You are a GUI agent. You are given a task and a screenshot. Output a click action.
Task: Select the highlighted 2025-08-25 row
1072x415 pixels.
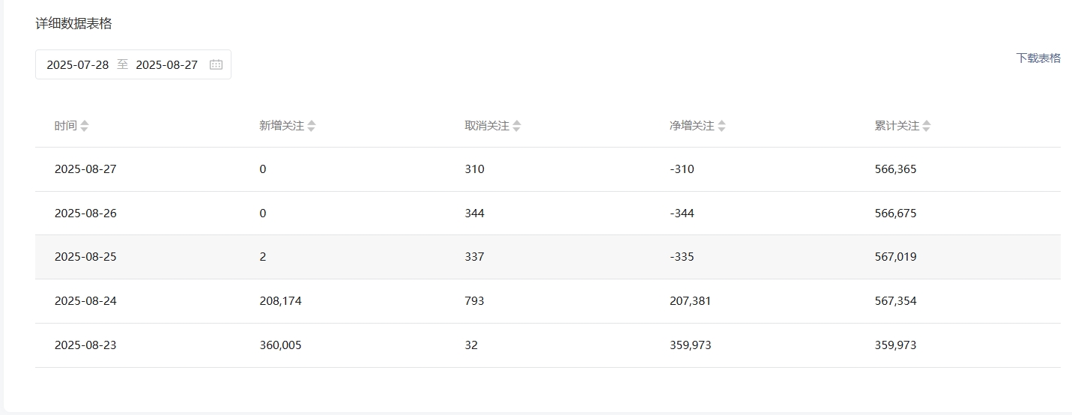[x=548, y=257]
